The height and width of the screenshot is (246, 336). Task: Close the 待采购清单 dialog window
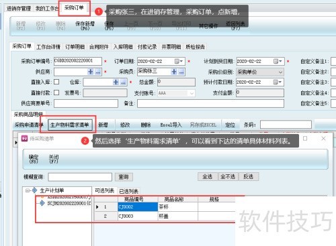tap(323, 139)
